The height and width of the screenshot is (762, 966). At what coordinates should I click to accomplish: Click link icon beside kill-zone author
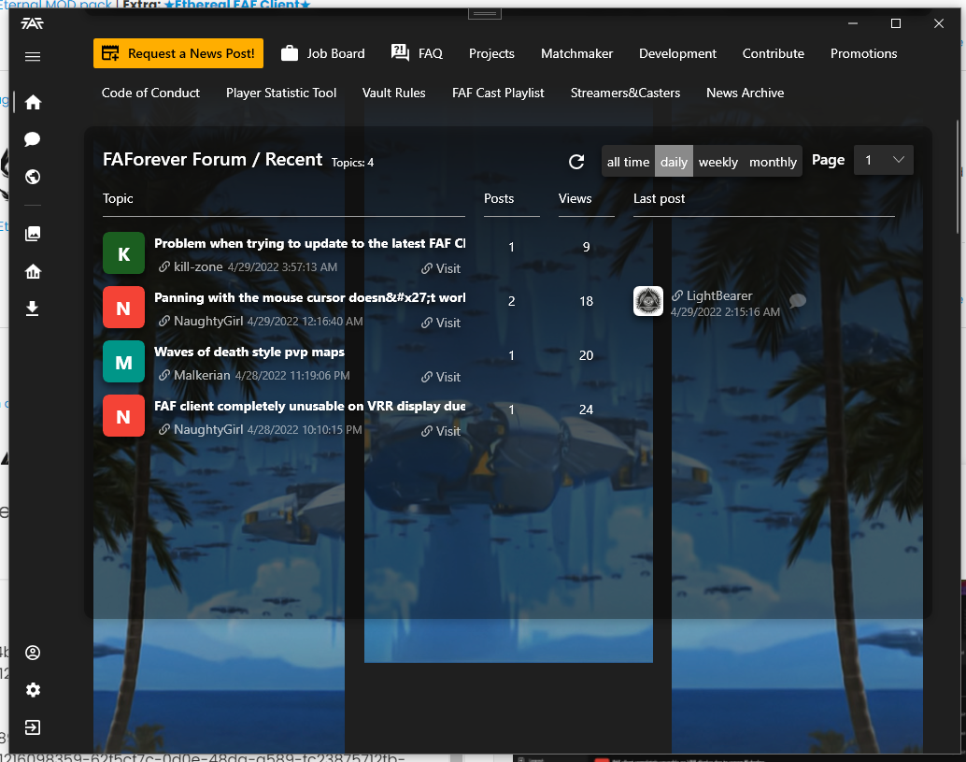(163, 267)
